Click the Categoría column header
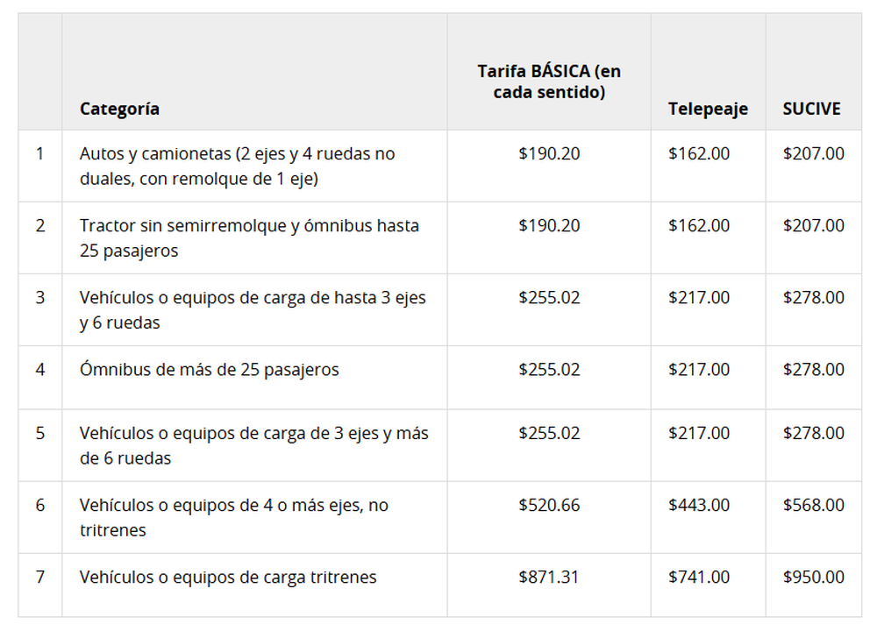877x631 pixels. pos(119,109)
